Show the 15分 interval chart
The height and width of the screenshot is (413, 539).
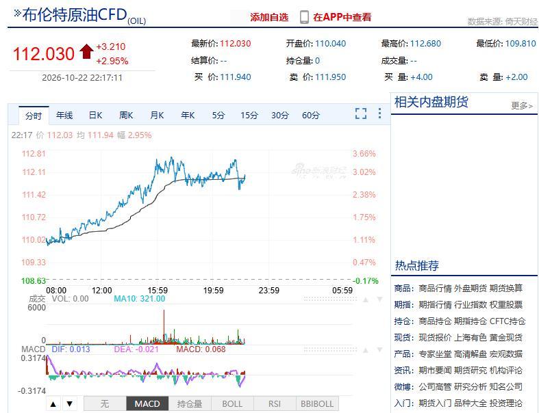click(249, 116)
